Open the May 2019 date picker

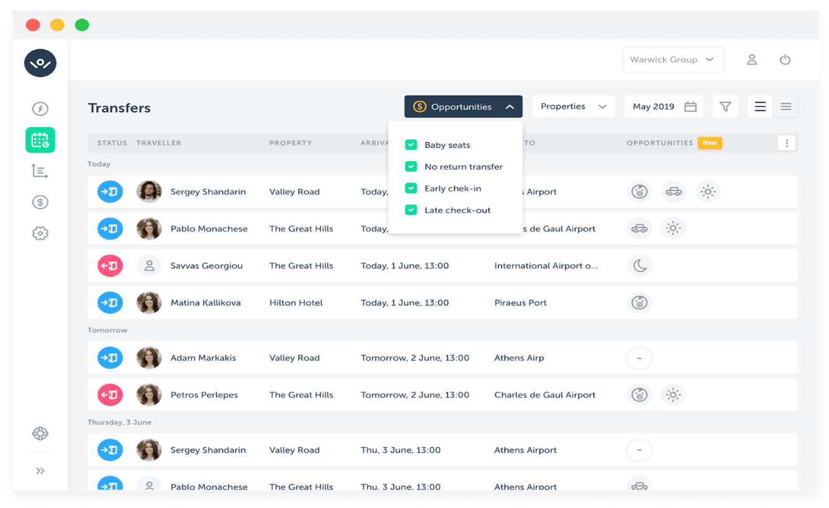(664, 107)
